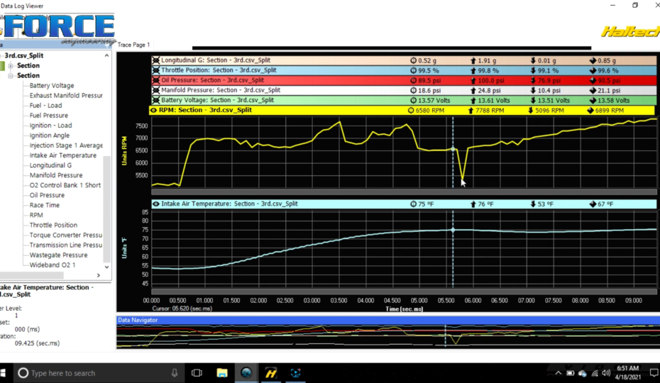Click the Data Navigator cursor marker
This screenshot has height=383, width=660.
[x=446, y=336]
